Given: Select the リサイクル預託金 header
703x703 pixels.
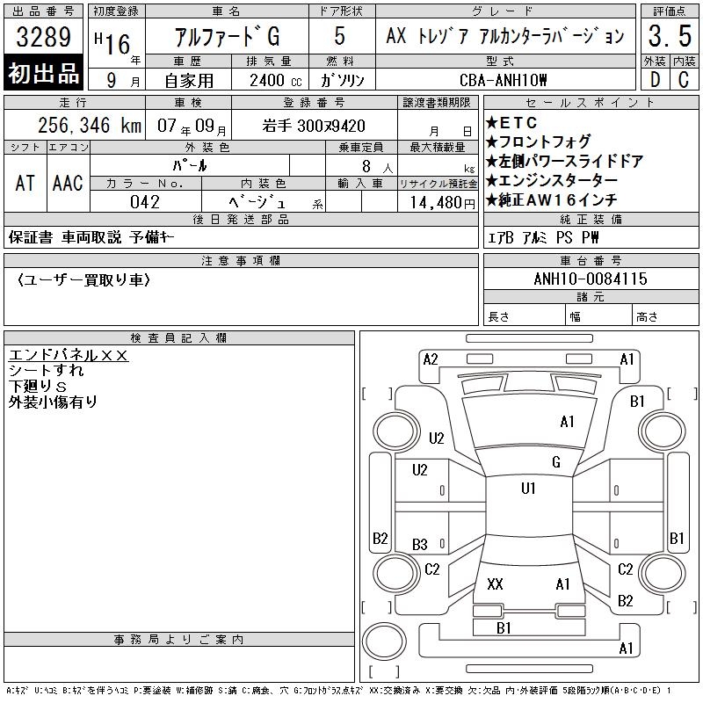Looking at the screenshot, I should (x=438, y=184).
